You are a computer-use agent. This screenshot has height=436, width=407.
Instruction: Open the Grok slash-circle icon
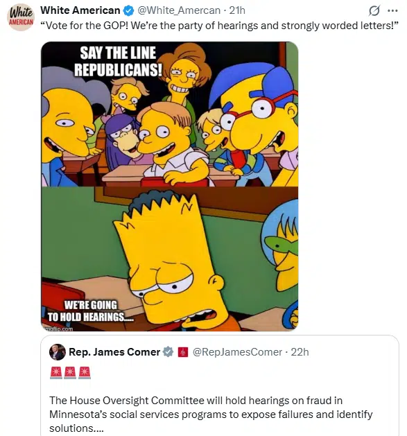pyautogui.click(x=374, y=11)
